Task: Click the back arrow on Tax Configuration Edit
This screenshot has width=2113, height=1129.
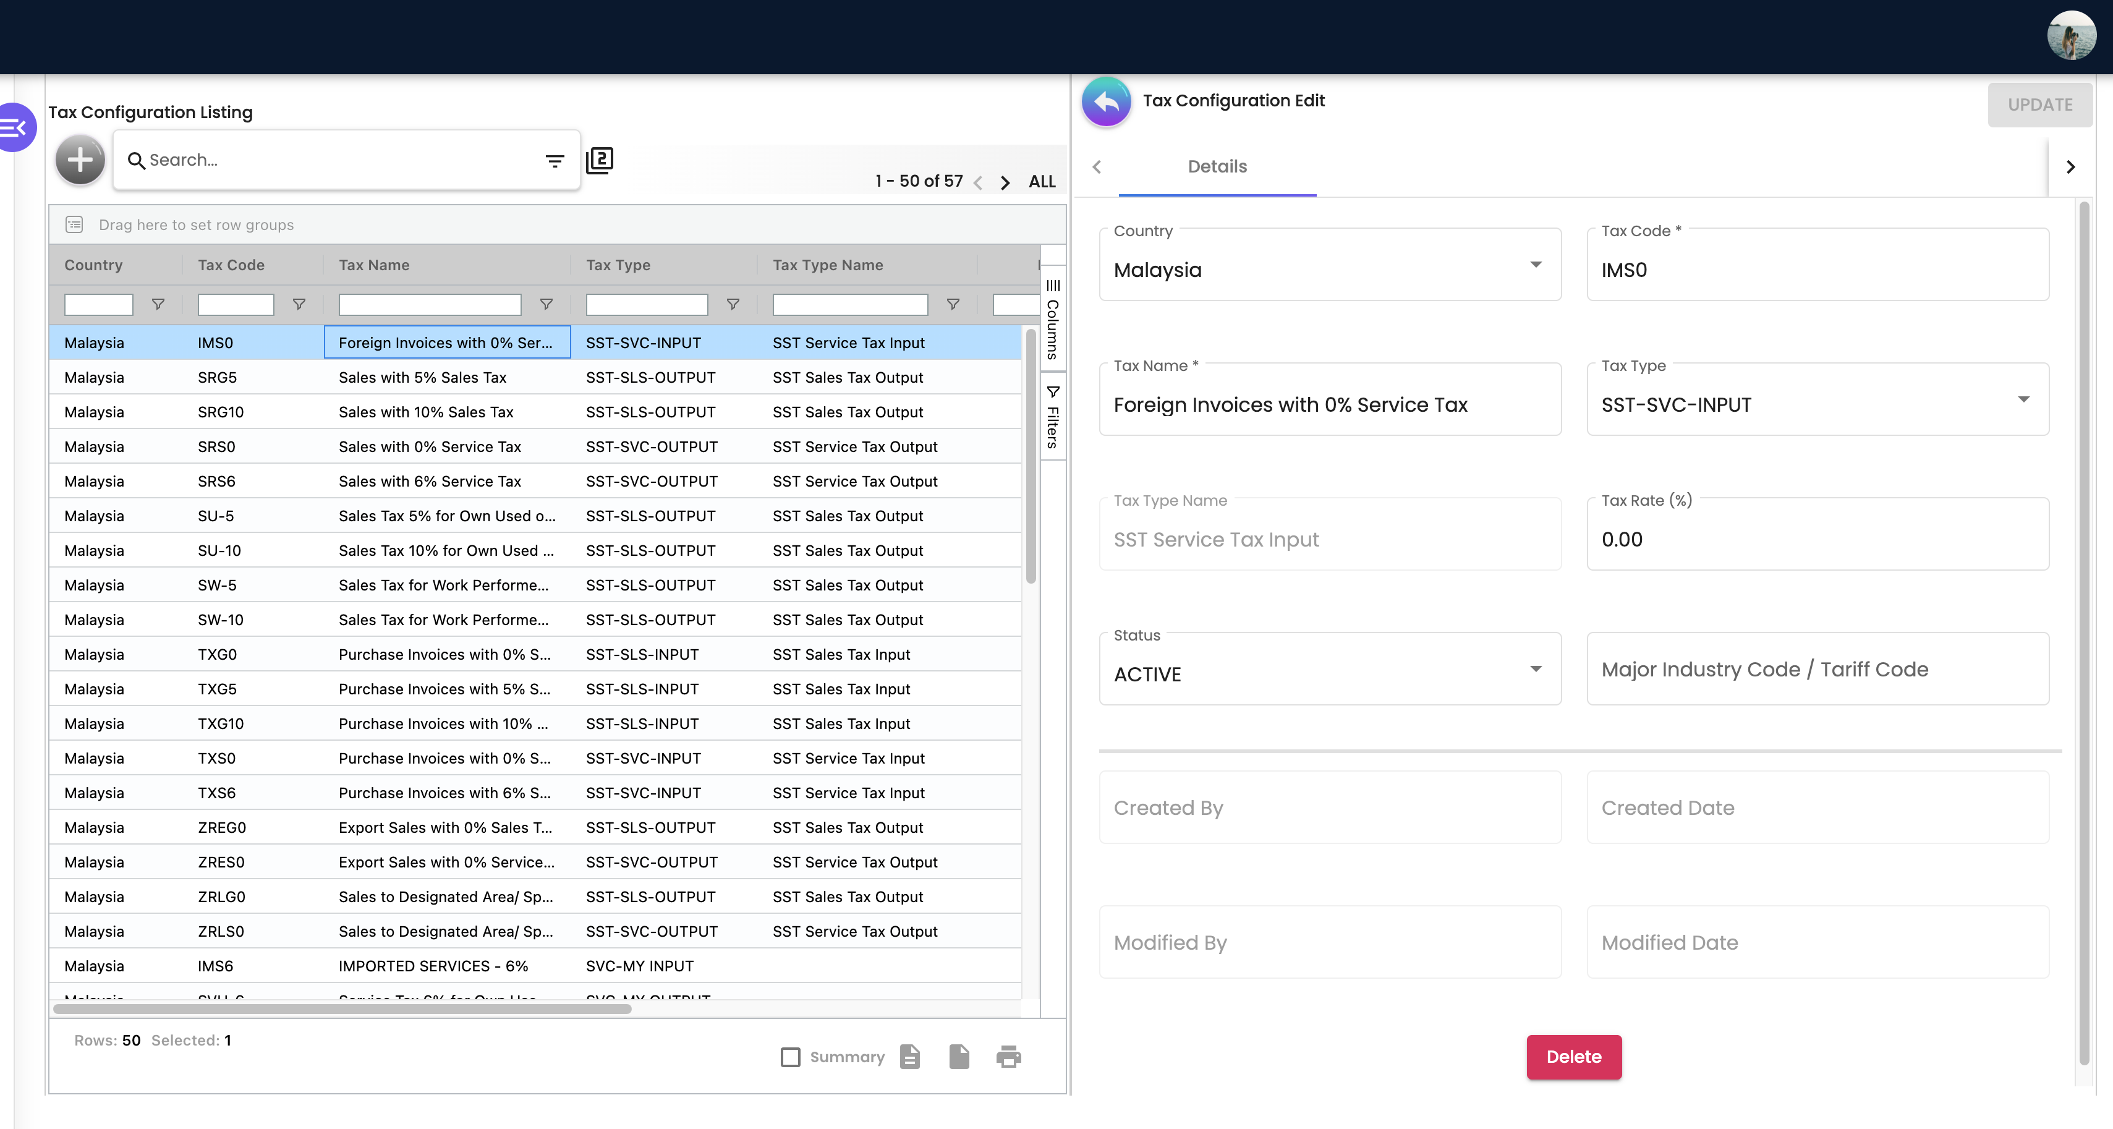Action: click(x=1106, y=102)
